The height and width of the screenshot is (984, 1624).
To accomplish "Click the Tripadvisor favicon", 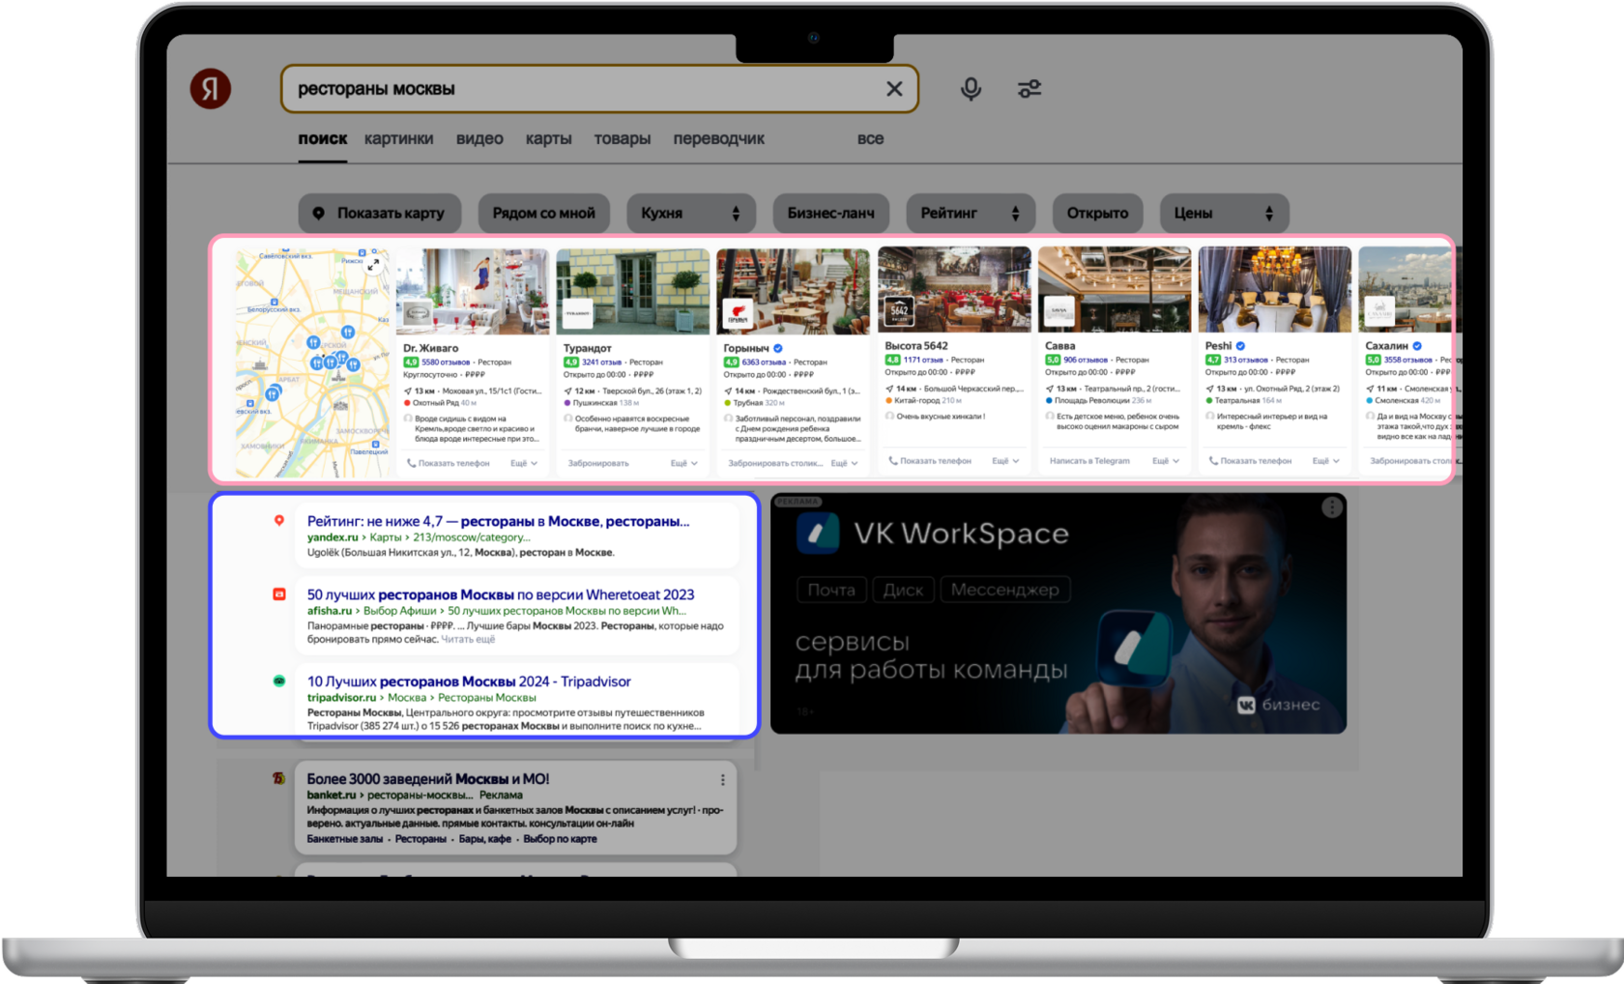I will point(279,681).
